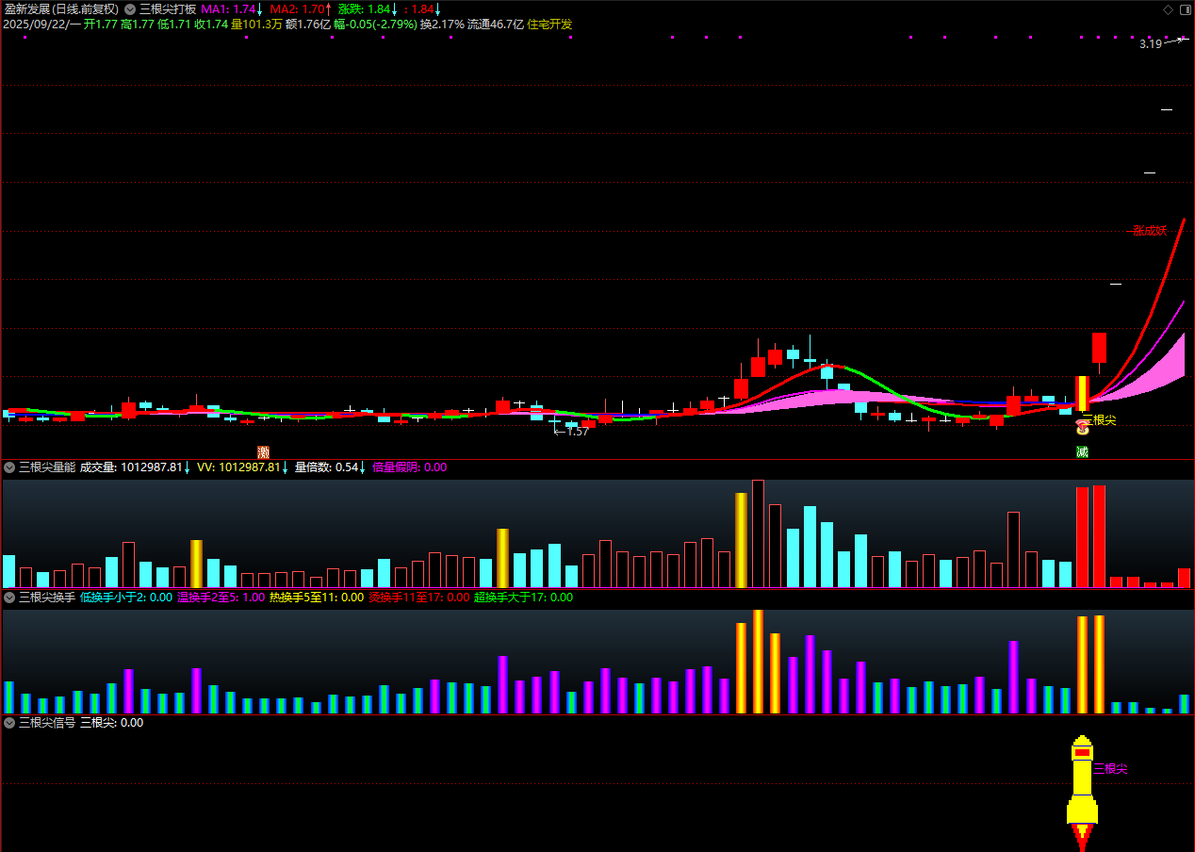Expand the 三根尖打板 main indicator dropdown
Image resolution: width=1195 pixels, height=852 pixels.
pos(130,9)
